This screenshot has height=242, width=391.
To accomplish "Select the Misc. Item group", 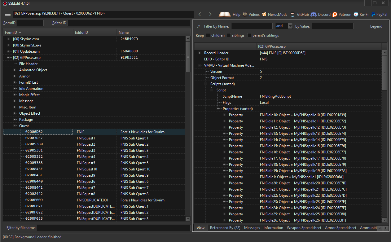I will pos(28,107).
